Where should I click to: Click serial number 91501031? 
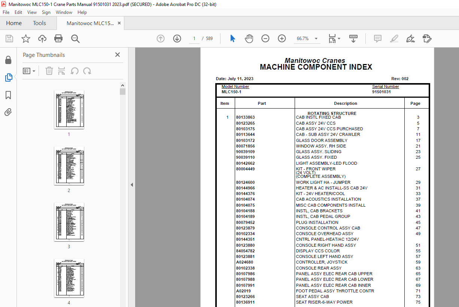tap(382, 92)
